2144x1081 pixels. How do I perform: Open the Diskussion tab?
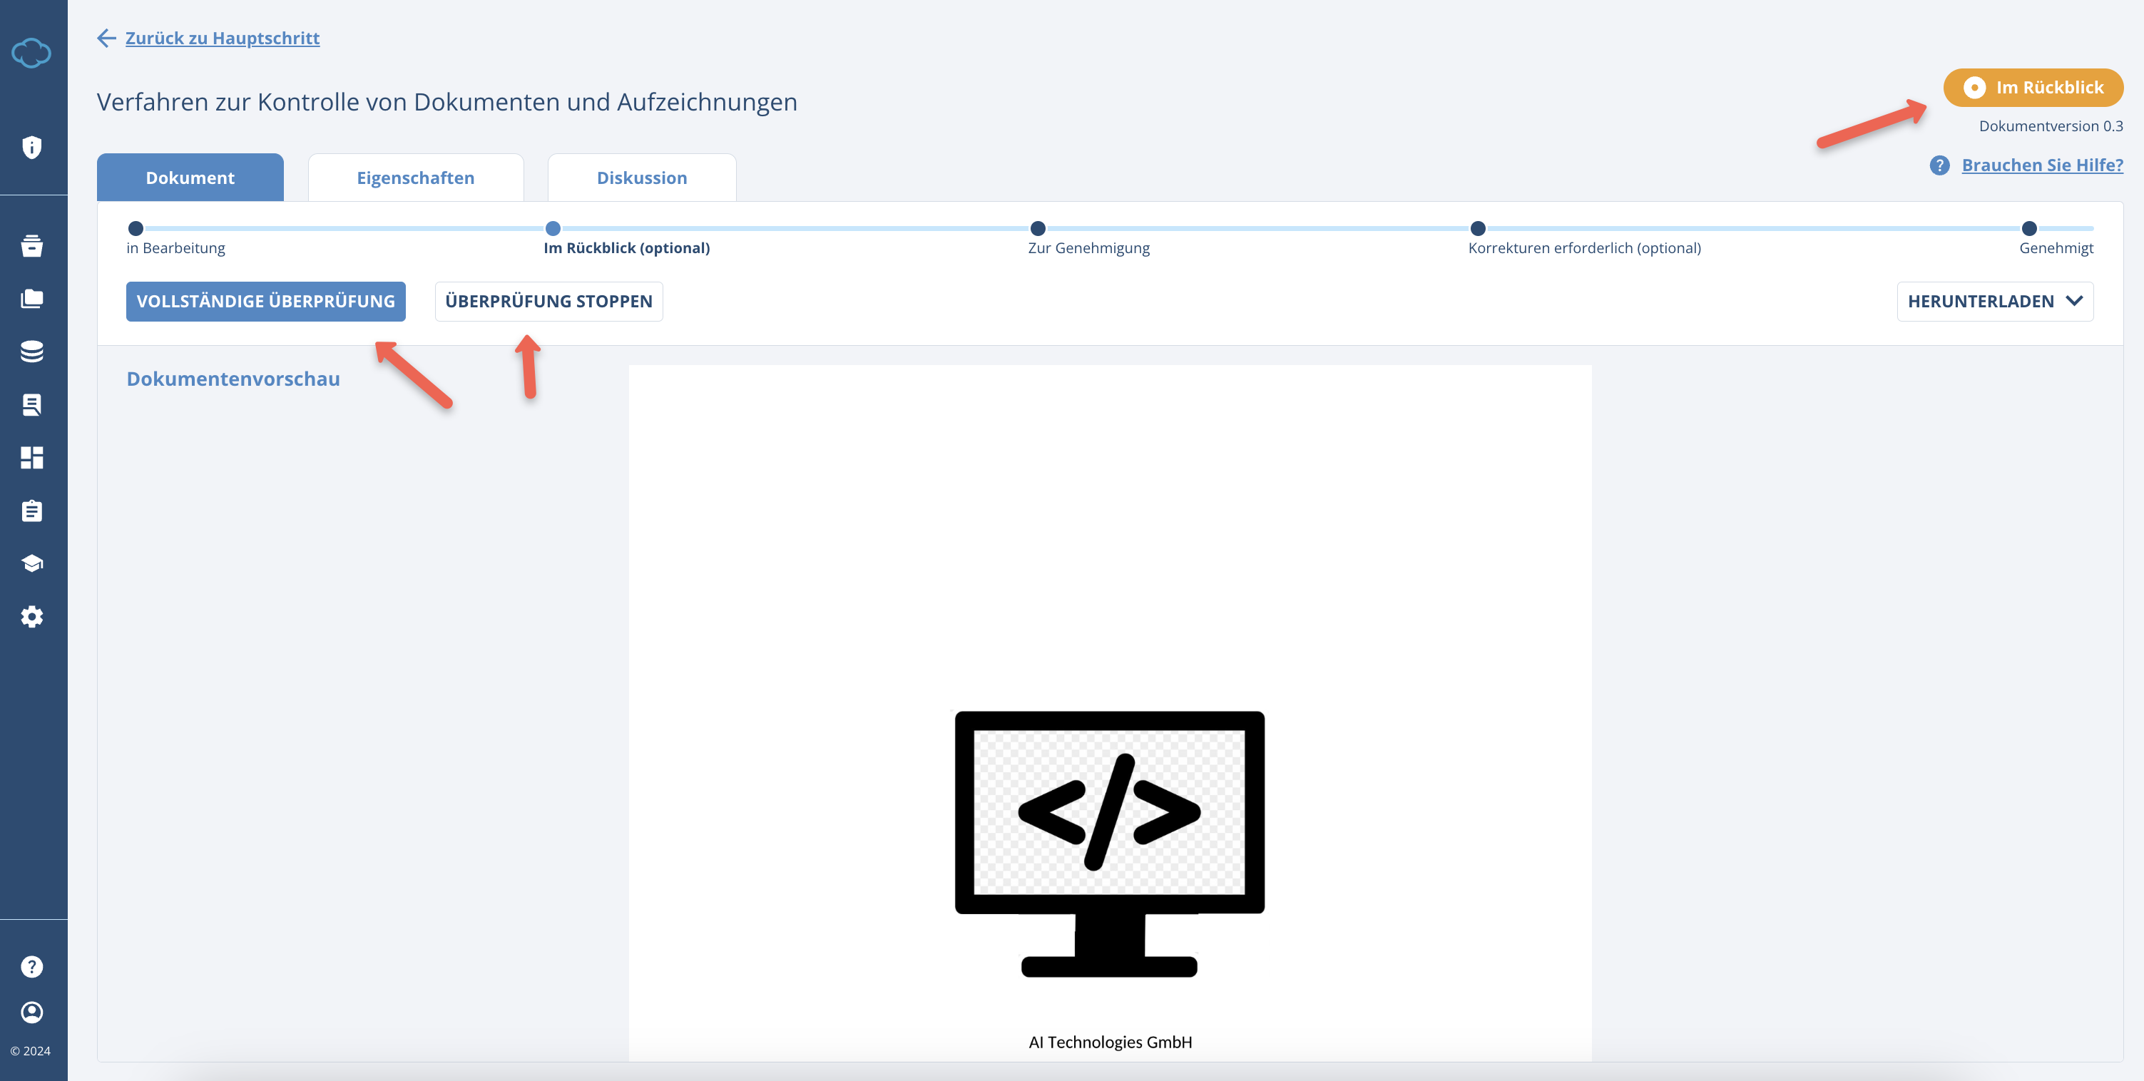[641, 176]
